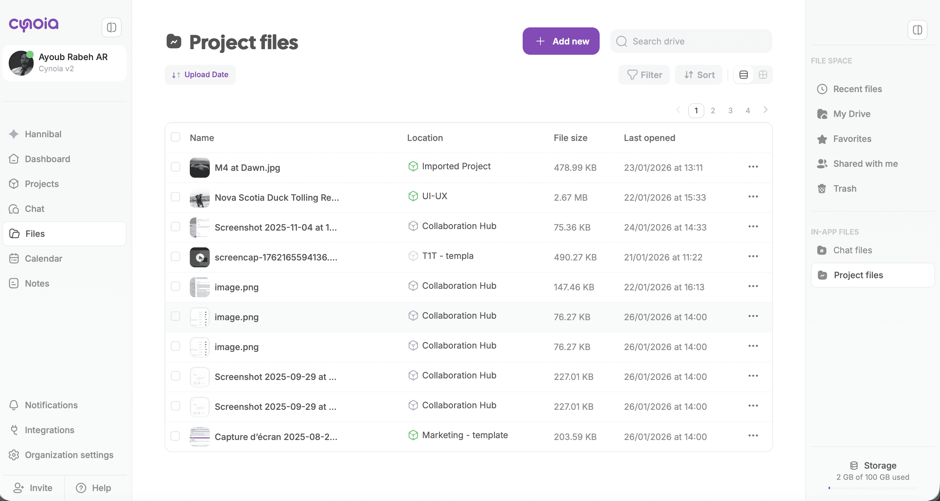The image size is (940, 501).
Task: Click the Invite button
Action: (33, 488)
